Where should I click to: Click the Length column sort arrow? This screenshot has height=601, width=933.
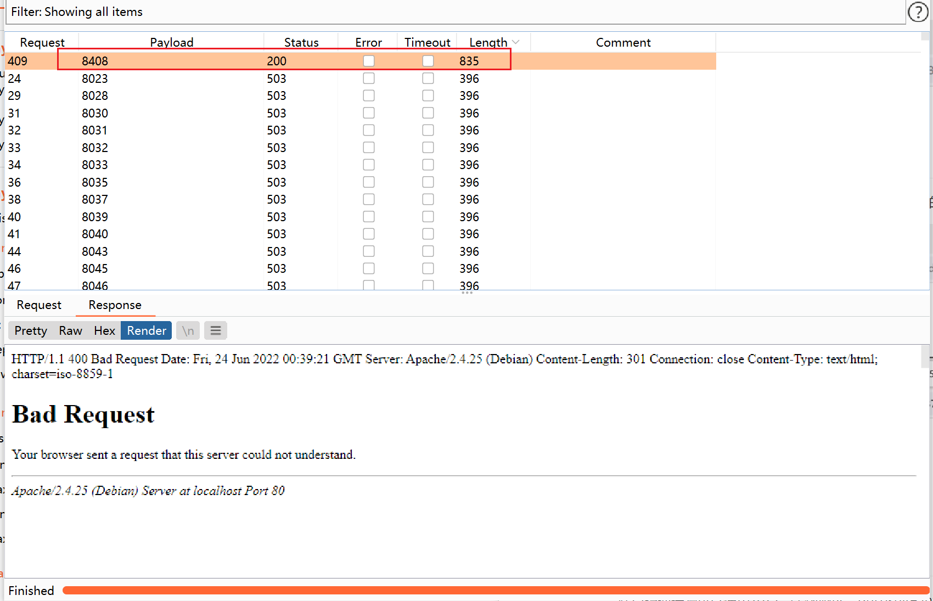[515, 42]
